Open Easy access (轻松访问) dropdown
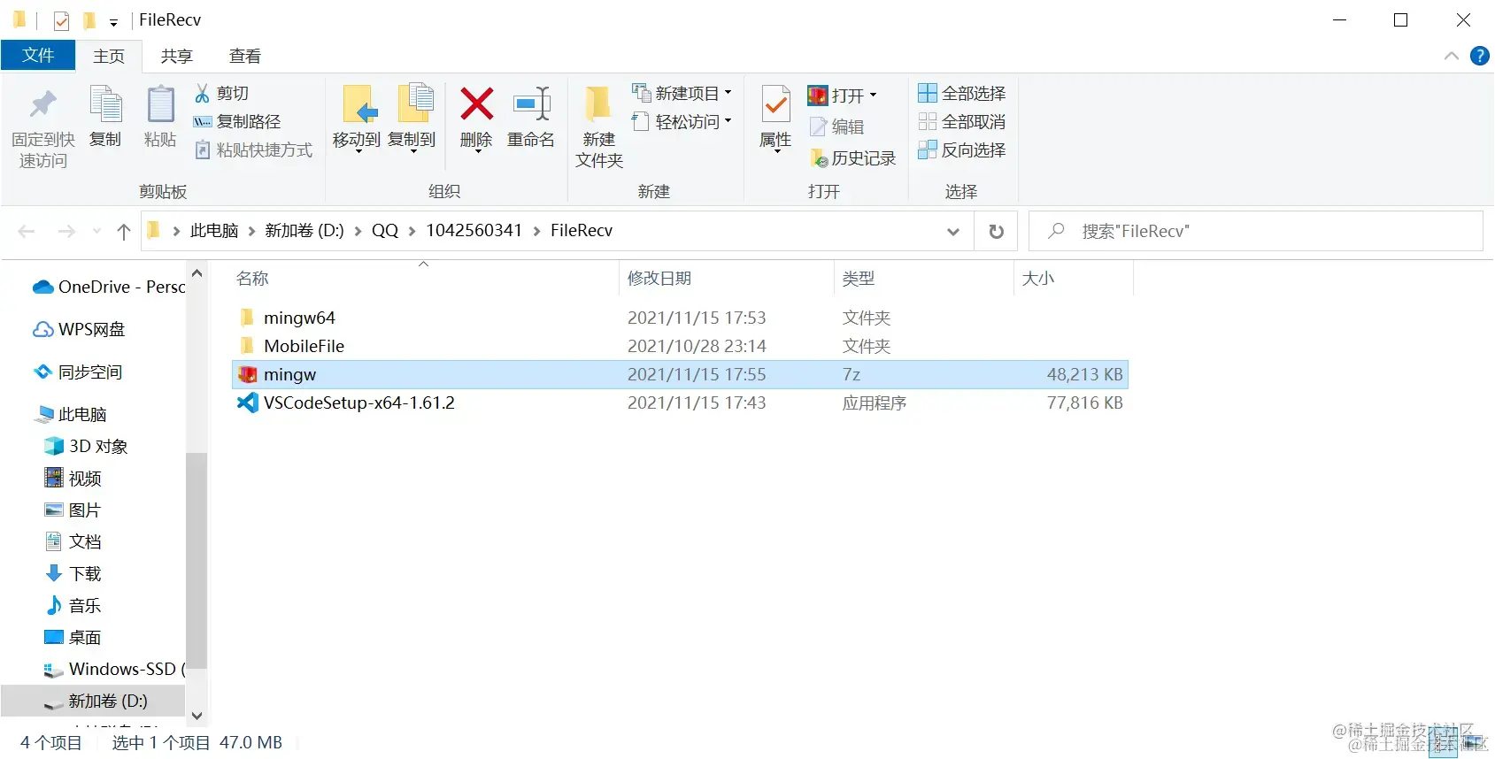This screenshot has width=1495, height=759. (x=682, y=121)
